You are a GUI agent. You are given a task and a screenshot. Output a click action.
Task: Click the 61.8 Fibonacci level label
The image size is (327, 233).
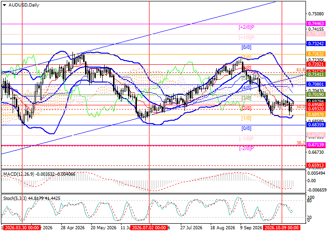301,70
